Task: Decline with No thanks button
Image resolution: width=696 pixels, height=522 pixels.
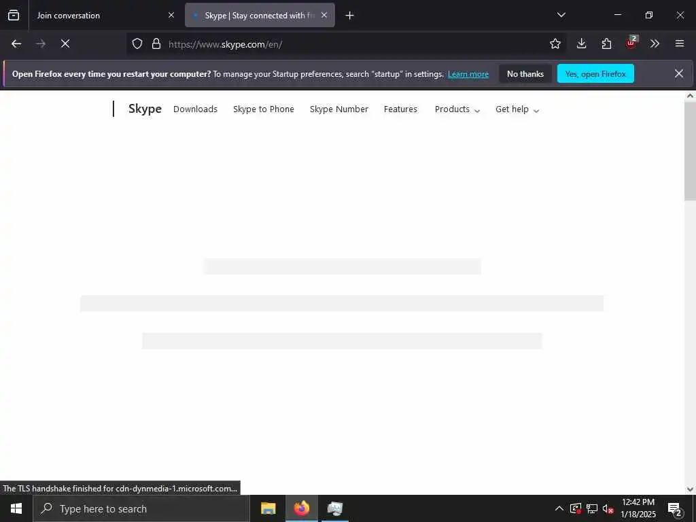Action: (x=525, y=73)
